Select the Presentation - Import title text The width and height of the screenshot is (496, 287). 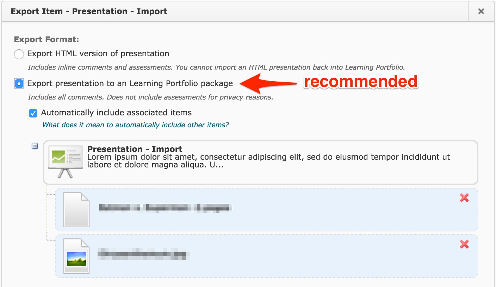pos(135,149)
